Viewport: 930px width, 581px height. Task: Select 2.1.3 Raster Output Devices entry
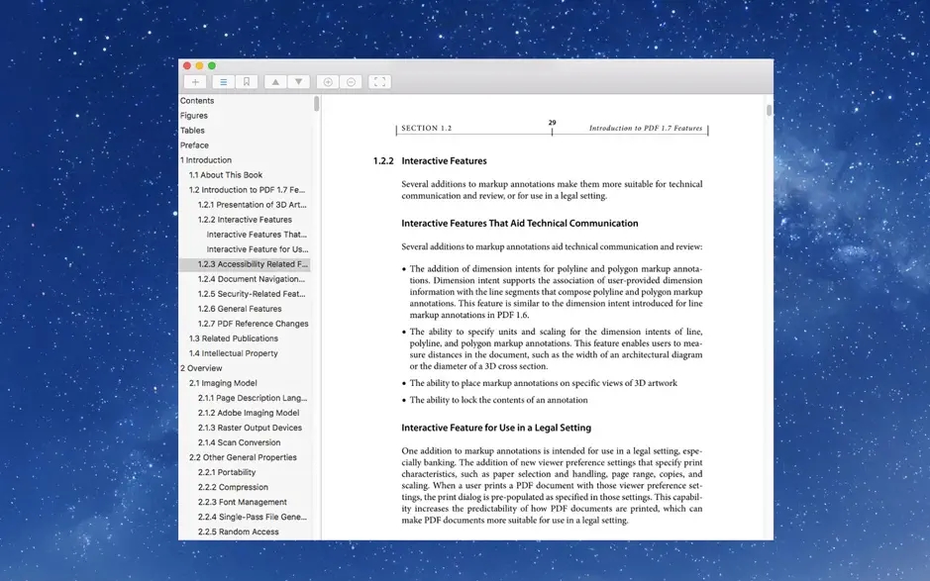tap(250, 428)
